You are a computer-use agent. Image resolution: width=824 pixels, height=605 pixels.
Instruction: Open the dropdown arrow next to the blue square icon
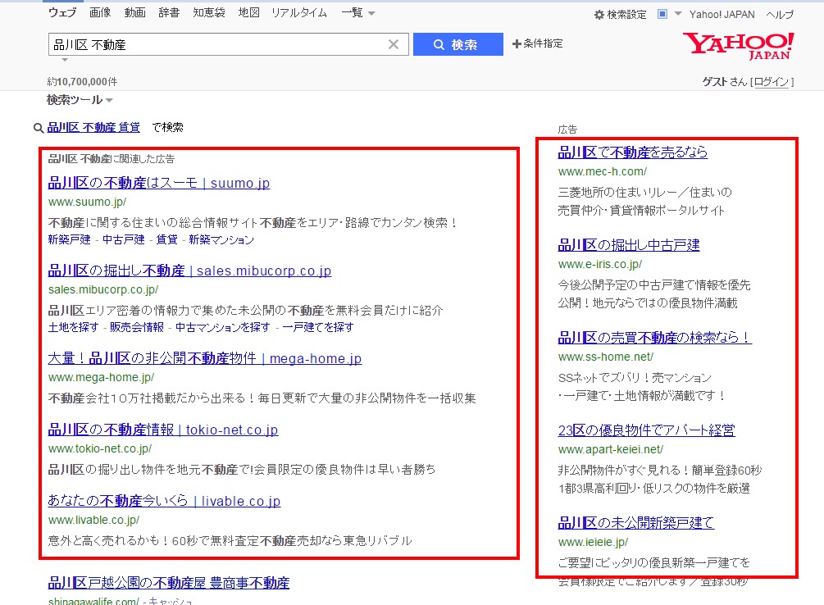(x=678, y=14)
